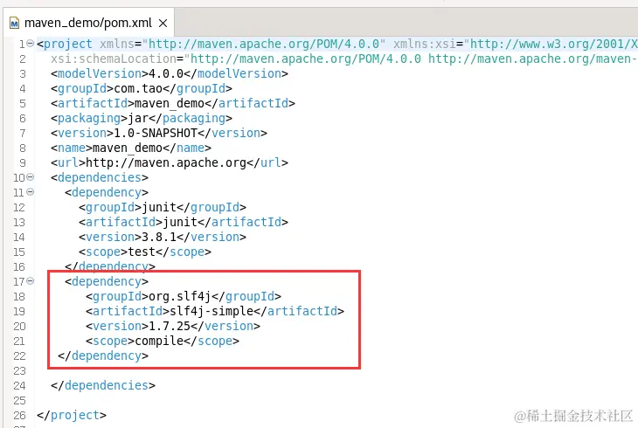Viewport: 638px width, 428px height.
Task: Select the maven_demo/pom.xml editor tab
Action: [x=88, y=23]
